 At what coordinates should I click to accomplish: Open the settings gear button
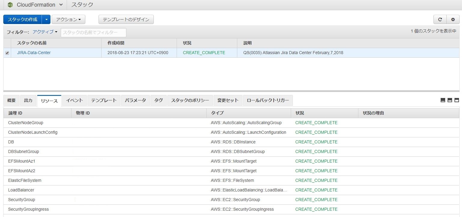[453, 20]
